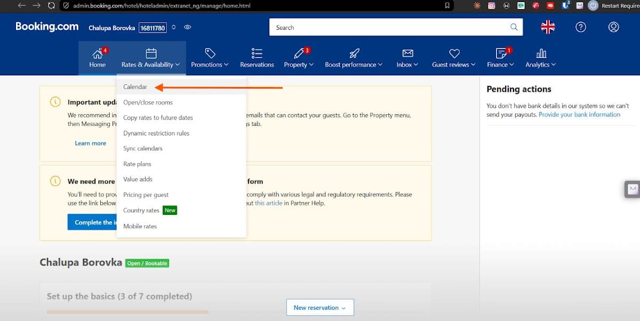Click the Inbox envelope icon

pyautogui.click(x=407, y=53)
